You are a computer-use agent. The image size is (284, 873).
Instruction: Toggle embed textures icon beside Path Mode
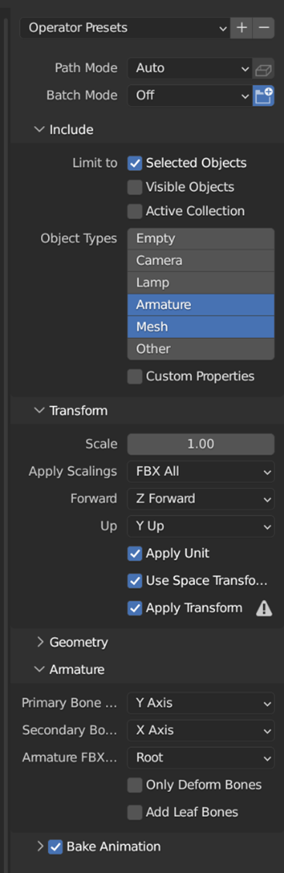(x=263, y=69)
